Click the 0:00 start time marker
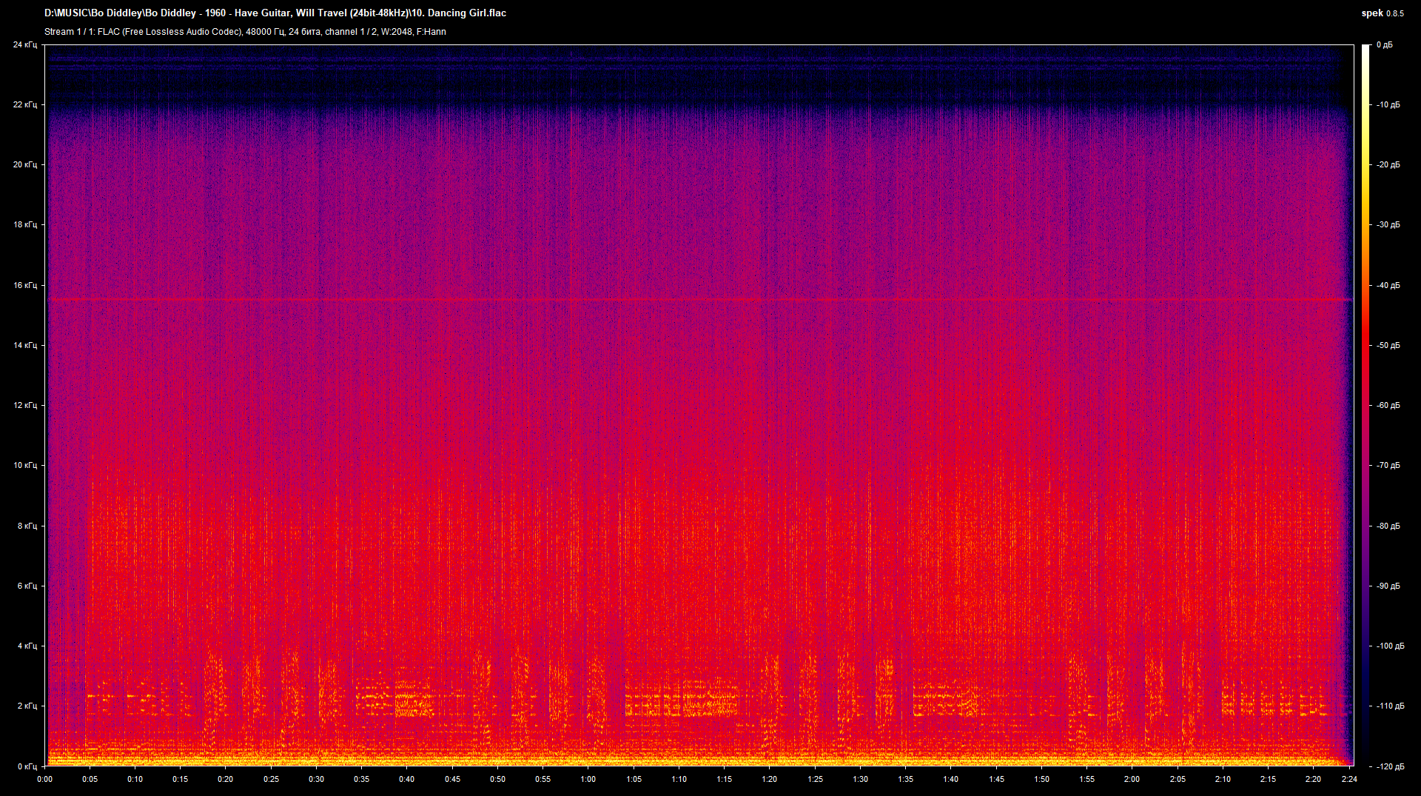 45,779
